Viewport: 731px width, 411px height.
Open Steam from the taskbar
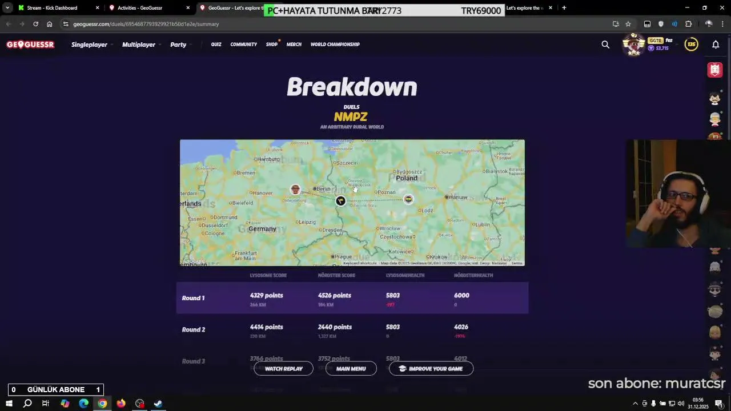coord(158,404)
